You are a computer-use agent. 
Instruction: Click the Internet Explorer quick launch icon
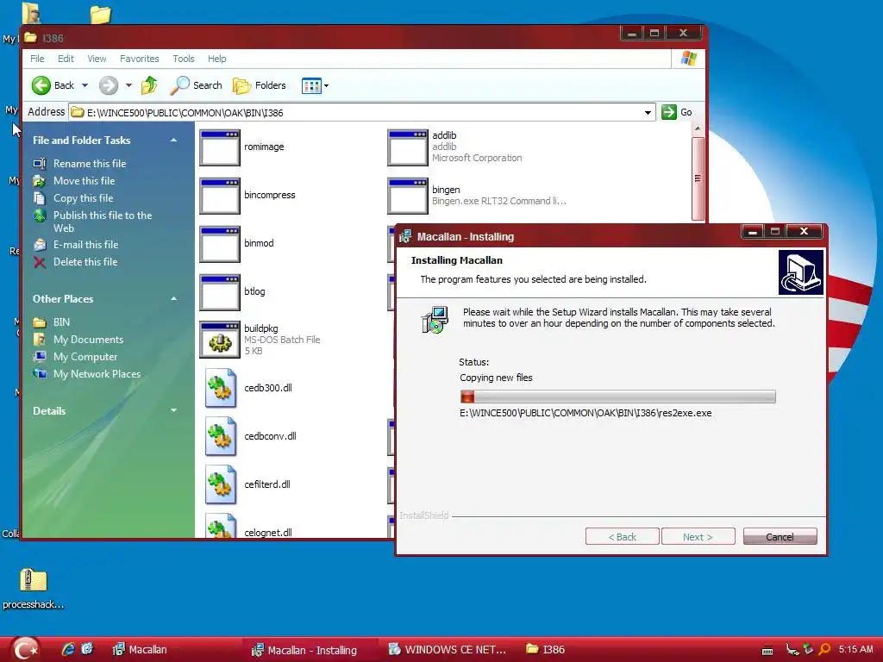pos(68,649)
